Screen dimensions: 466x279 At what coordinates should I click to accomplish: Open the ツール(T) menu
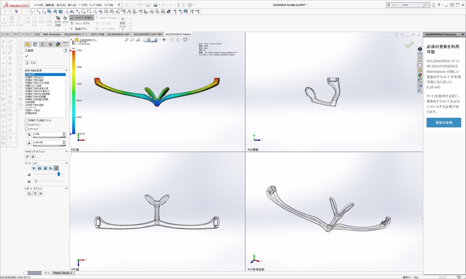click(x=82, y=5)
